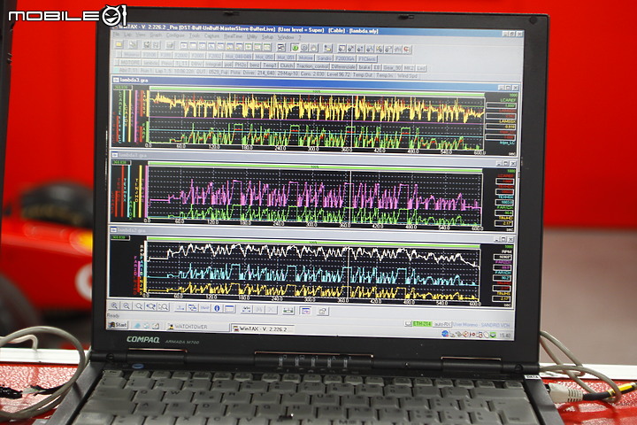This screenshot has width=637, height=425.
Task: Open the Configure menu
Action: 175,35
